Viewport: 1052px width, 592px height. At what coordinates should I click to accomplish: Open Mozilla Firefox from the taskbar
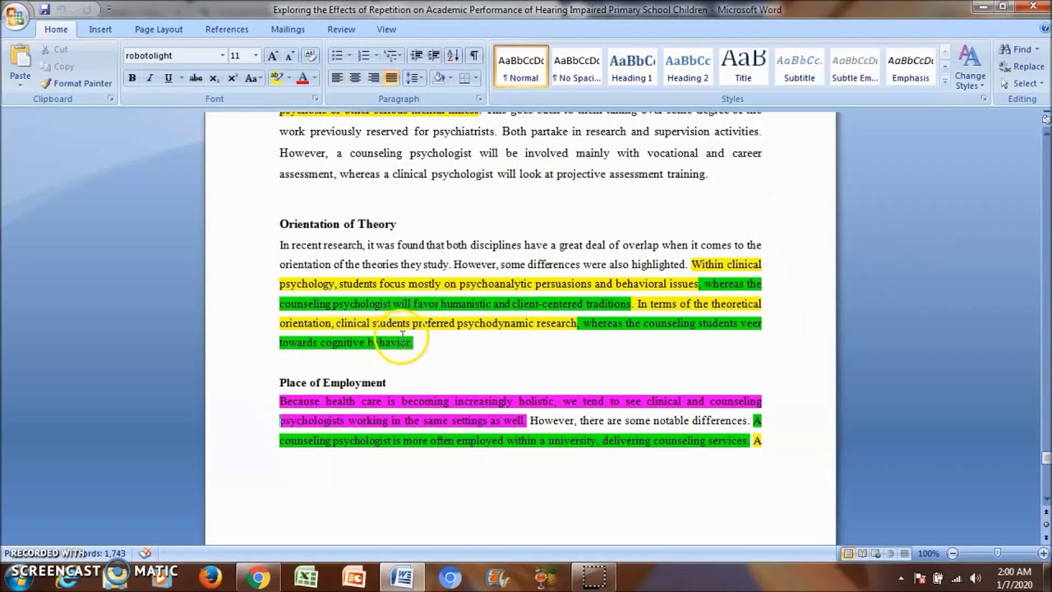coord(210,577)
